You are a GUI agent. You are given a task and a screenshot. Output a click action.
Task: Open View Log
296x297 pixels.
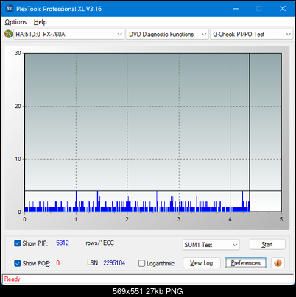(x=202, y=263)
